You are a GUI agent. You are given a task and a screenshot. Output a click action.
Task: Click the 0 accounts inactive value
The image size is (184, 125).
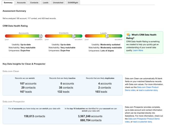point(67,83)
